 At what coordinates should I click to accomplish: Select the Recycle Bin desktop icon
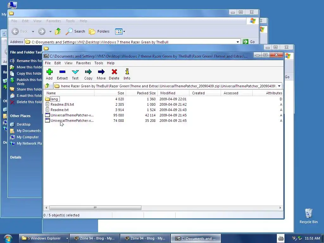pyautogui.click(x=308, y=216)
